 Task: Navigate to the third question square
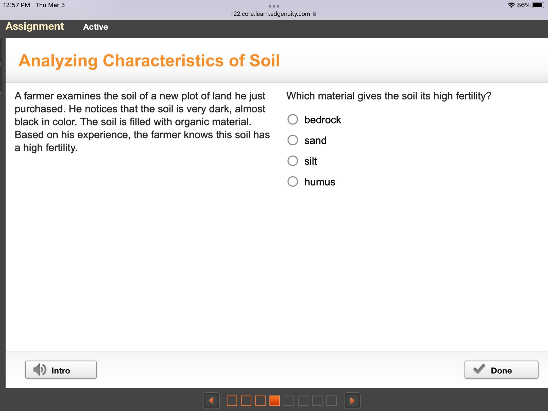260,401
